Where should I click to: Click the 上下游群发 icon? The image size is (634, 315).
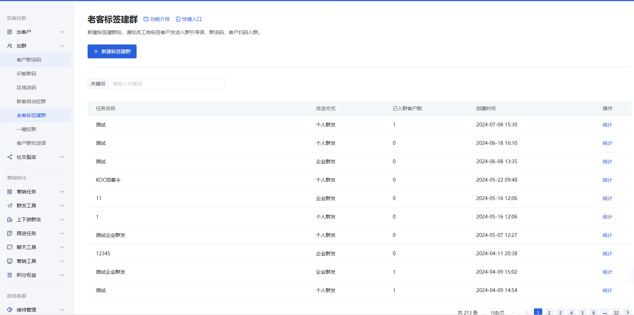click(x=10, y=219)
